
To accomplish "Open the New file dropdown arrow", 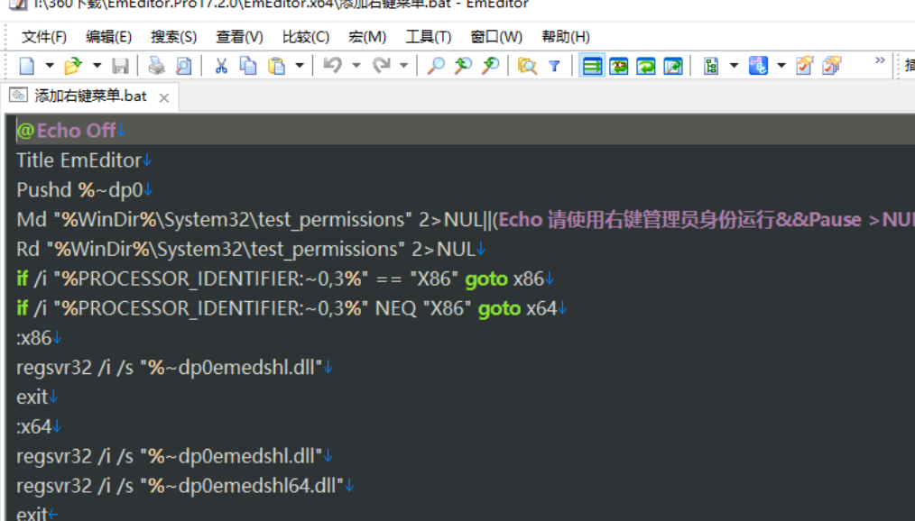I will pyautogui.click(x=50, y=66).
